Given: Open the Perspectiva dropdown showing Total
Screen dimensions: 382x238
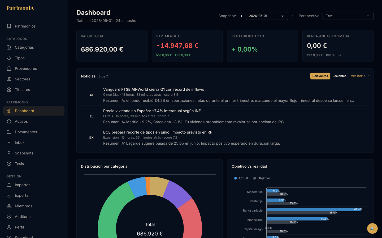Looking at the screenshot, I should coord(348,16).
